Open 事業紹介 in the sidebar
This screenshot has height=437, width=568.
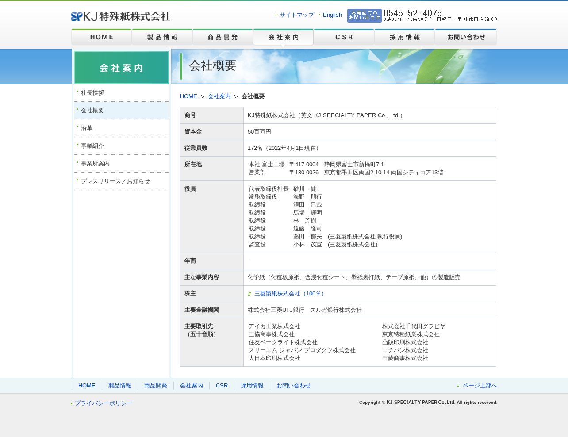(x=121, y=146)
